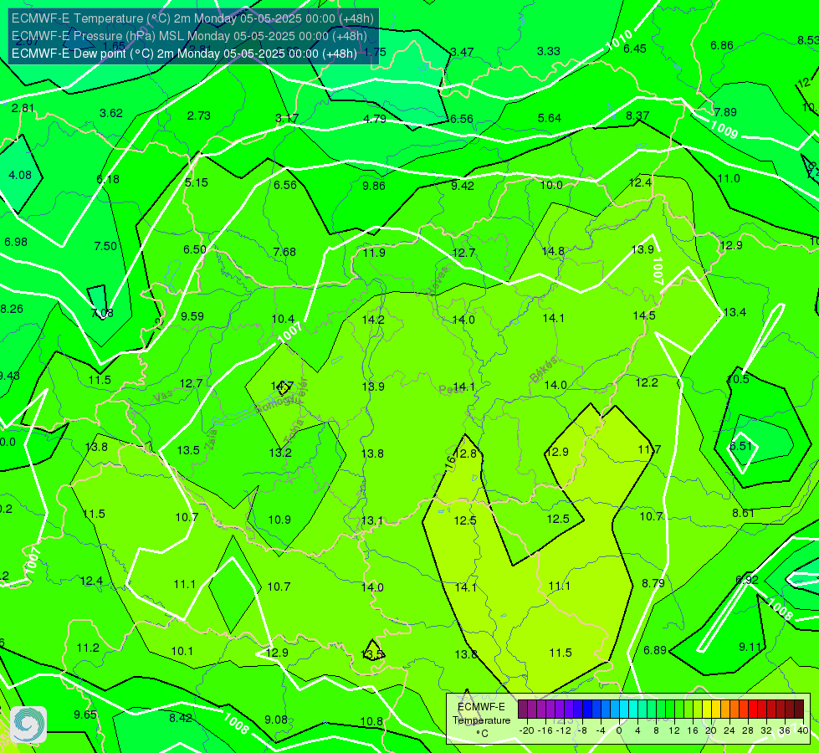Click the 9.08 temperature value
The width and height of the screenshot is (819, 753).
276,720
